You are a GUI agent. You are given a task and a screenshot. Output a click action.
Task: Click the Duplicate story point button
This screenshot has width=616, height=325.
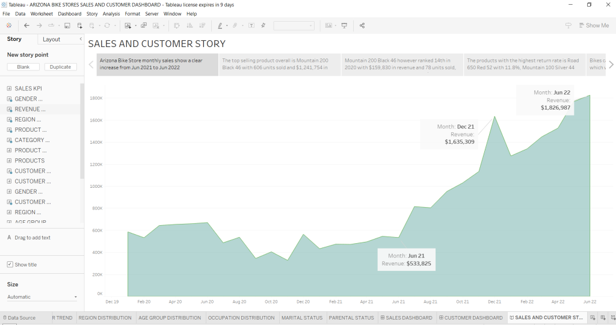pos(60,67)
